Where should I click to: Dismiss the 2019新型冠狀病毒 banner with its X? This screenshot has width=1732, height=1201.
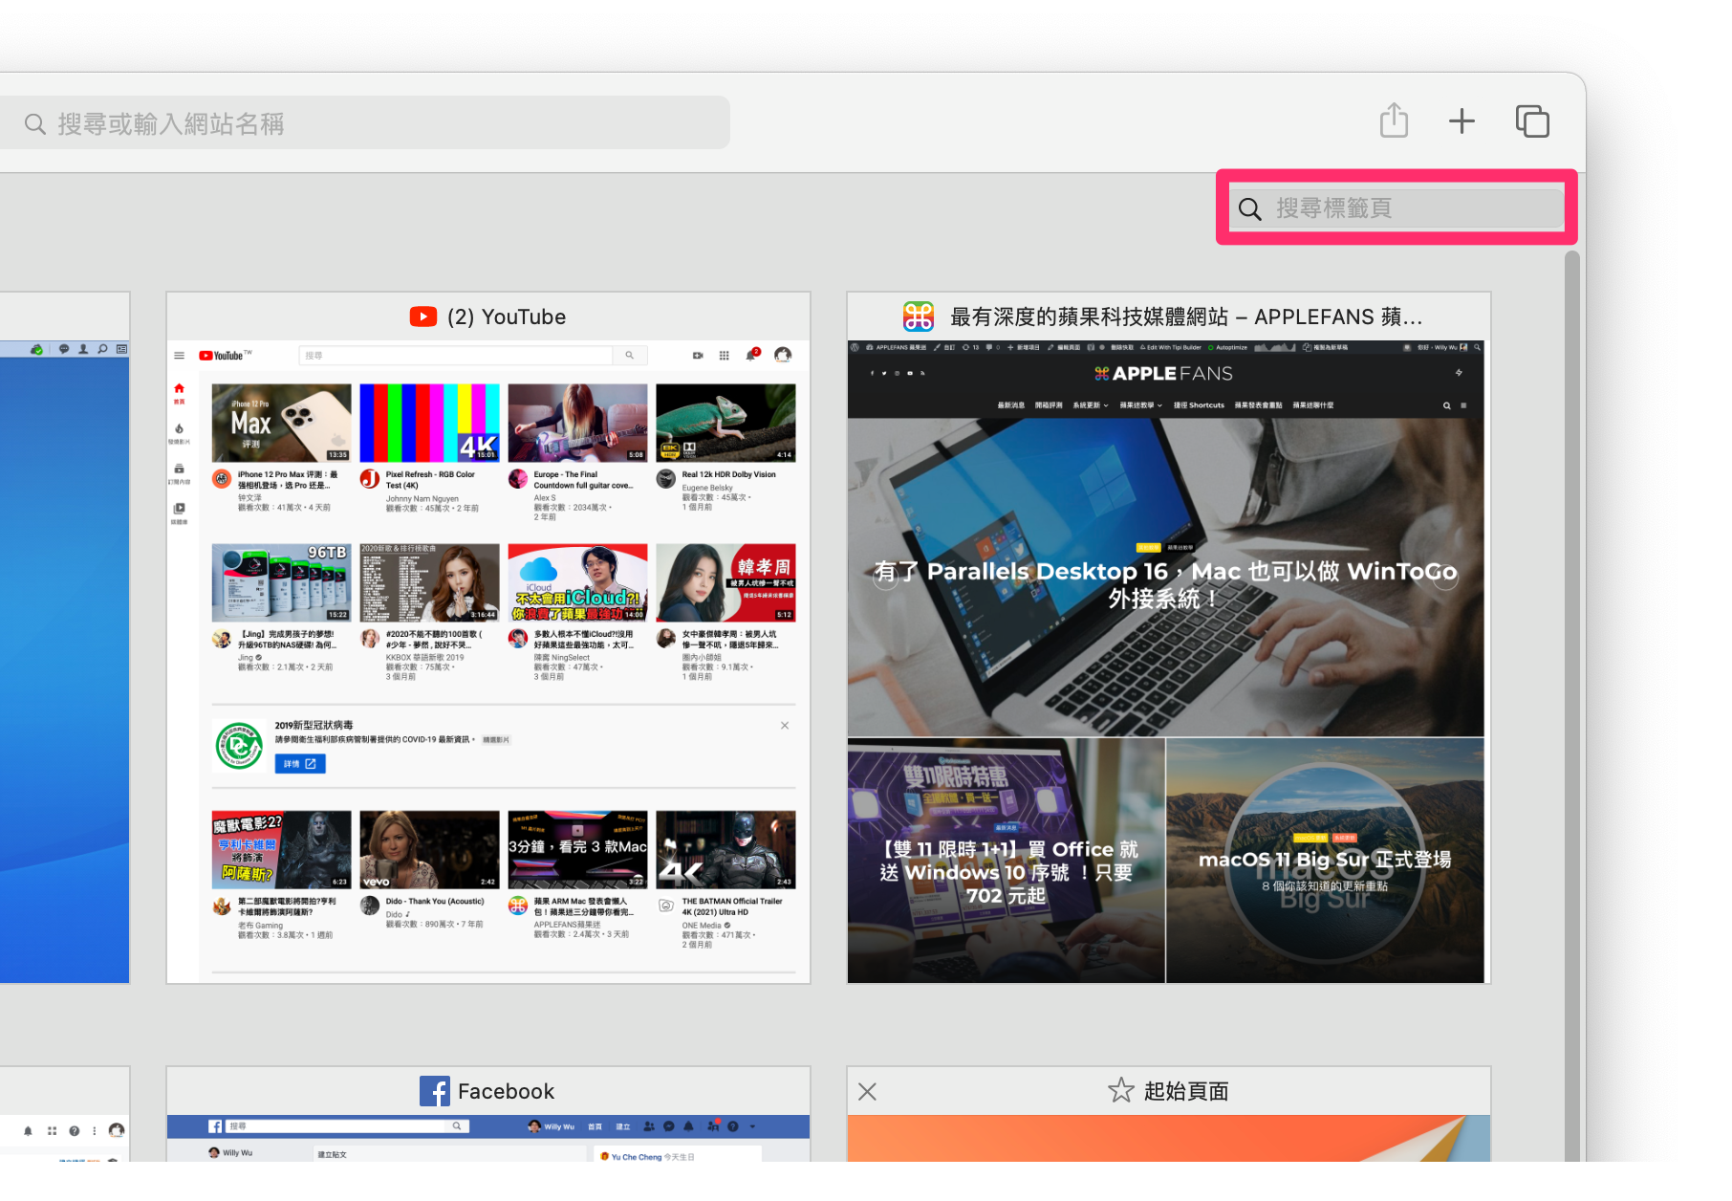(785, 726)
